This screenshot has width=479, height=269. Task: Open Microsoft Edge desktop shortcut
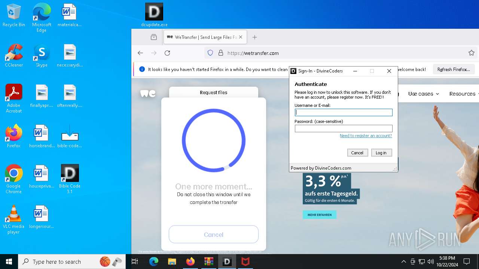pyautogui.click(x=42, y=18)
